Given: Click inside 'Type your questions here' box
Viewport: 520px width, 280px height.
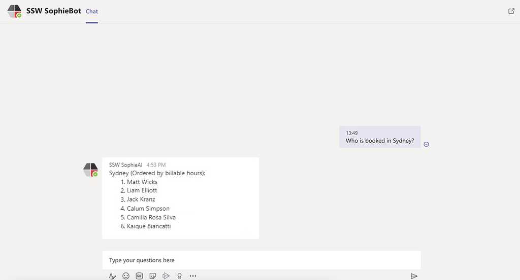Looking at the screenshot, I should click(x=261, y=260).
